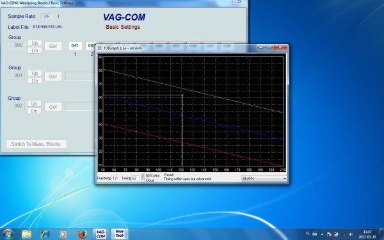384x240 pixels.
Task: Open the Windows Start menu
Action: pos(8,234)
